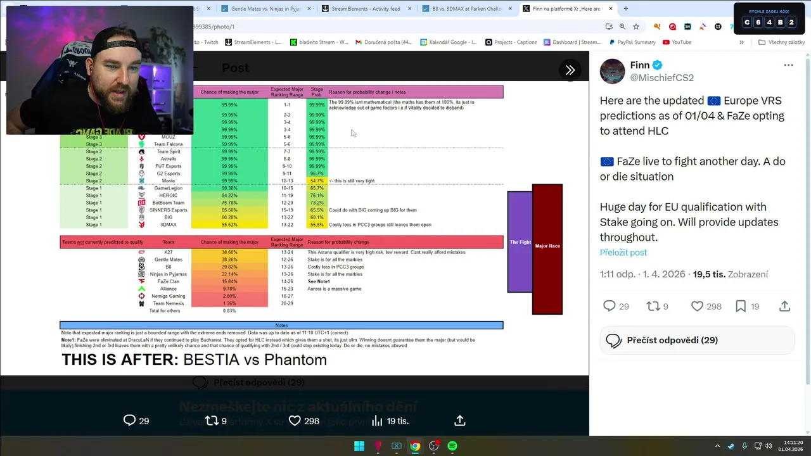This screenshot has width=811, height=456.
Task: Click the blue Notes header bar
Action: click(x=281, y=326)
